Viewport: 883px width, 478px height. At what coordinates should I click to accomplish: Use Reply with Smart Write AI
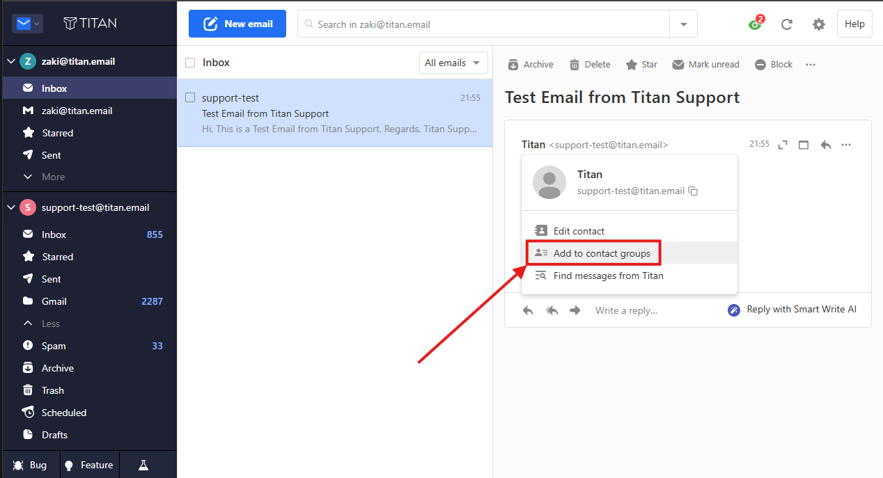pyautogui.click(x=792, y=310)
